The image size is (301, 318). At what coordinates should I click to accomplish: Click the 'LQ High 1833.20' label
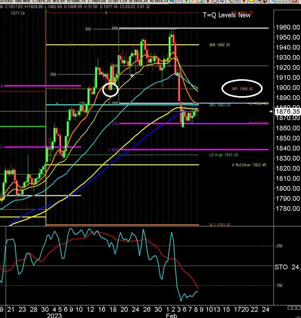[224, 155]
